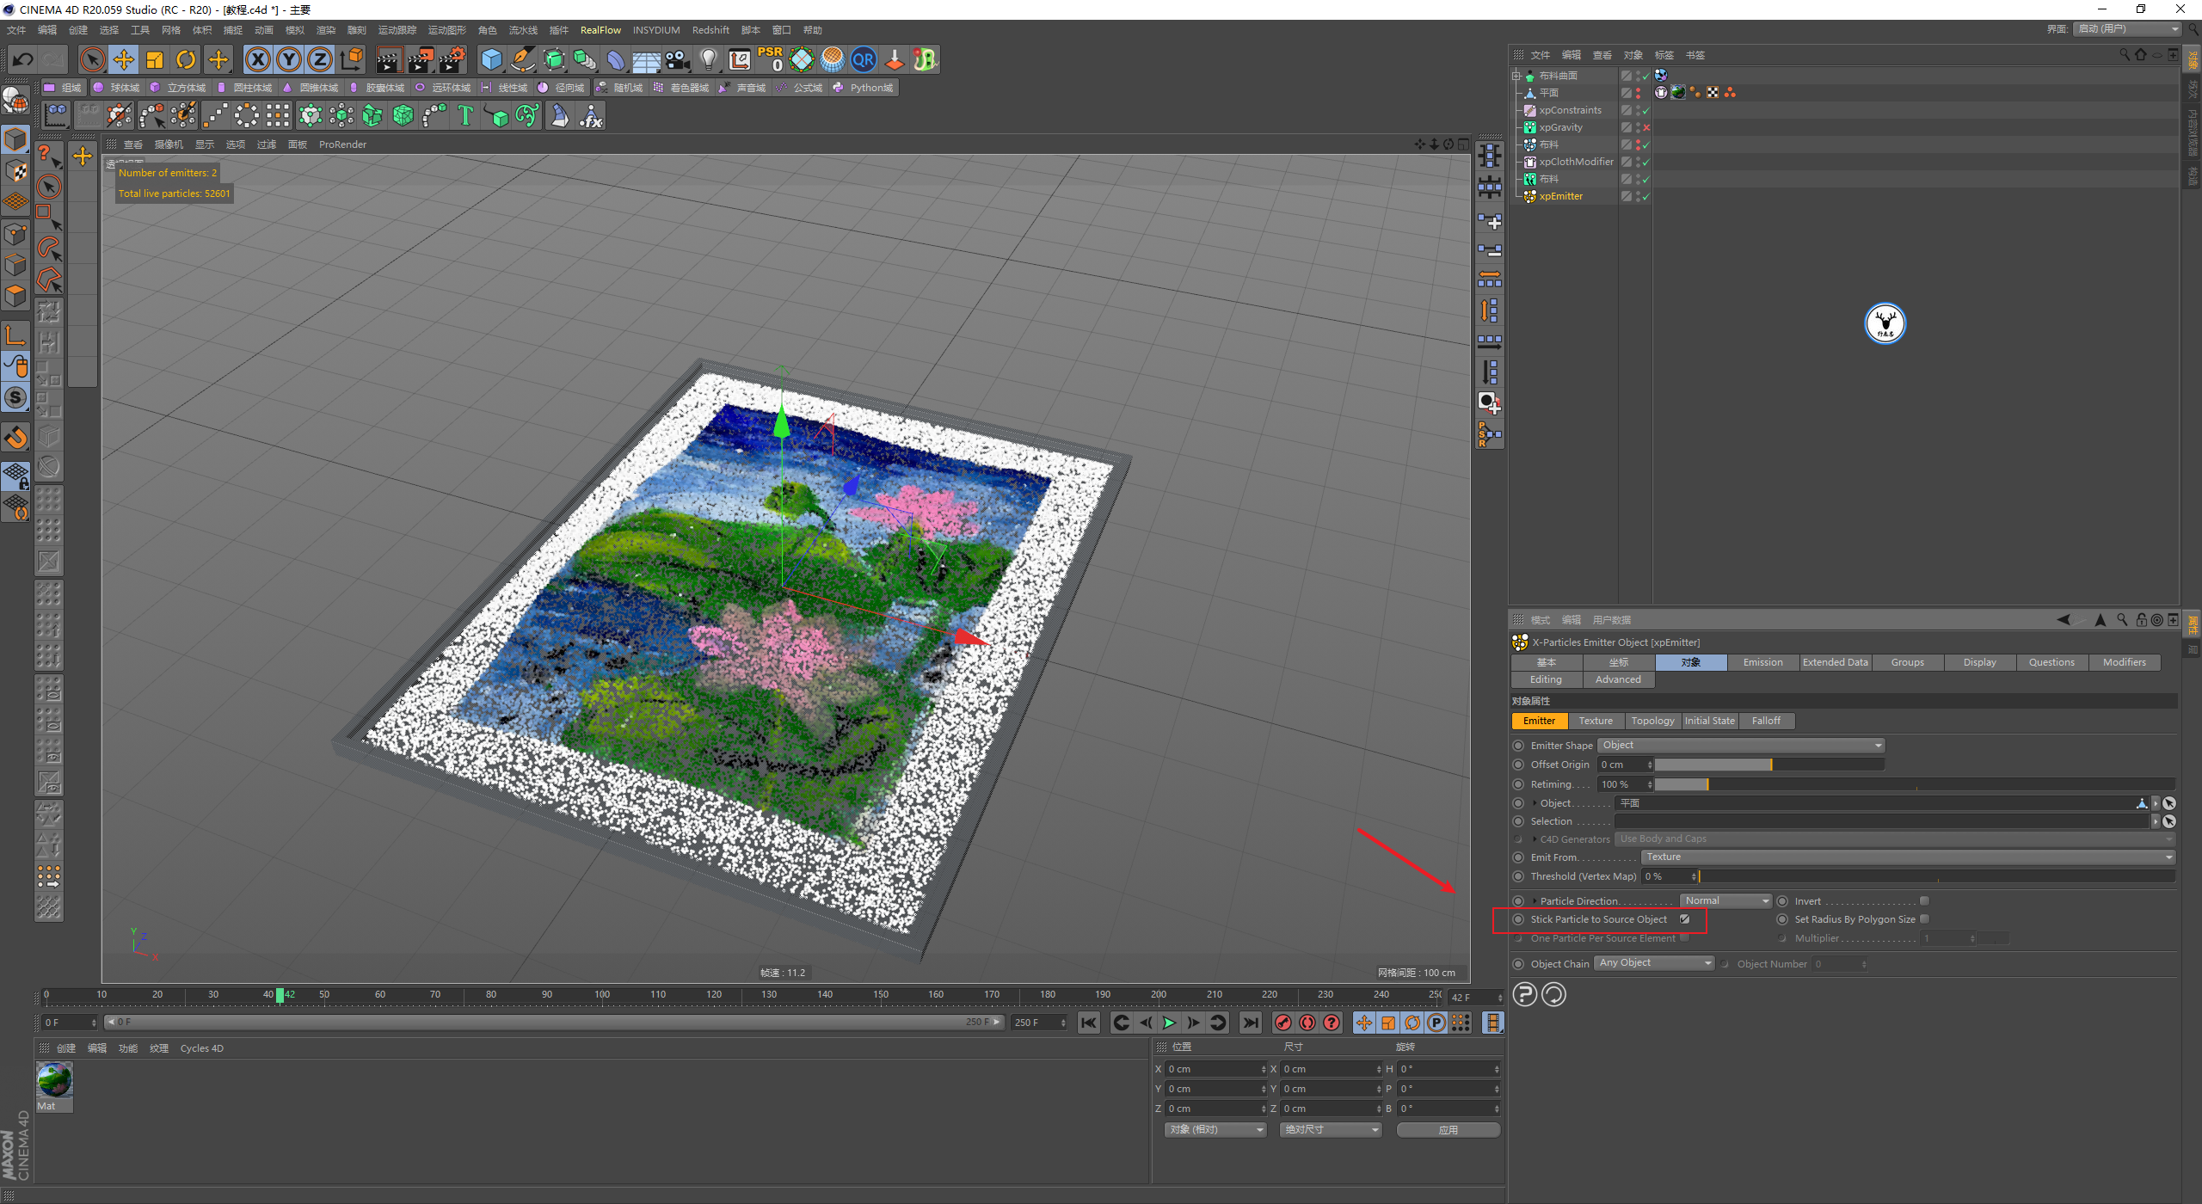Open the Particle Direction Normal dropdown
The width and height of the screenshot is (2202, 1204).
click(1726, 900)
